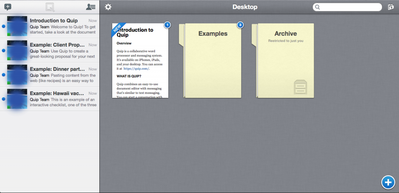Click Now timestamp on Hawaii vacation thread
This screenshot has width=399, height=193.
coord(93,93)
